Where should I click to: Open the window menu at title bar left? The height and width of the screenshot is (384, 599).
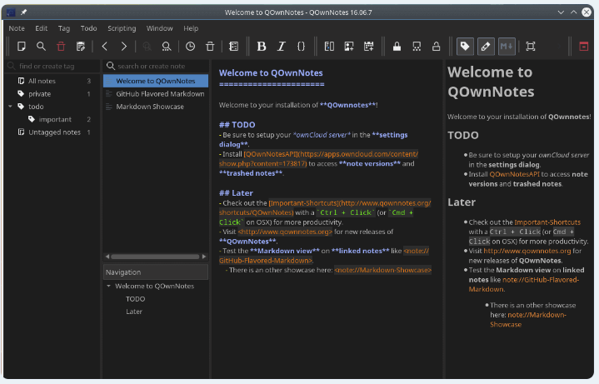tap(9, 12)
